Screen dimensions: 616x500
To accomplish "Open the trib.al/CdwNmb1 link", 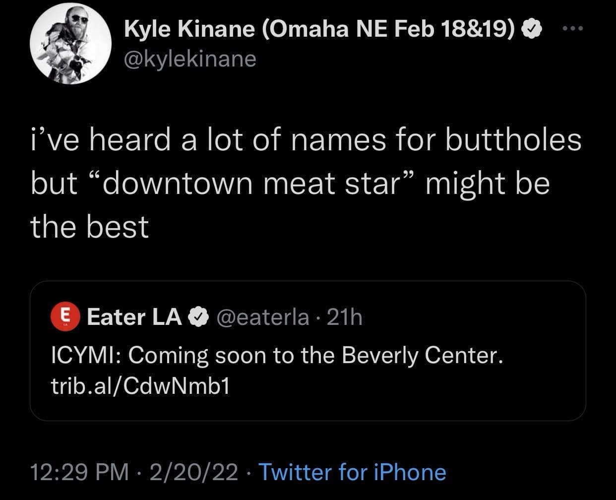I will (x=140, y=386).
